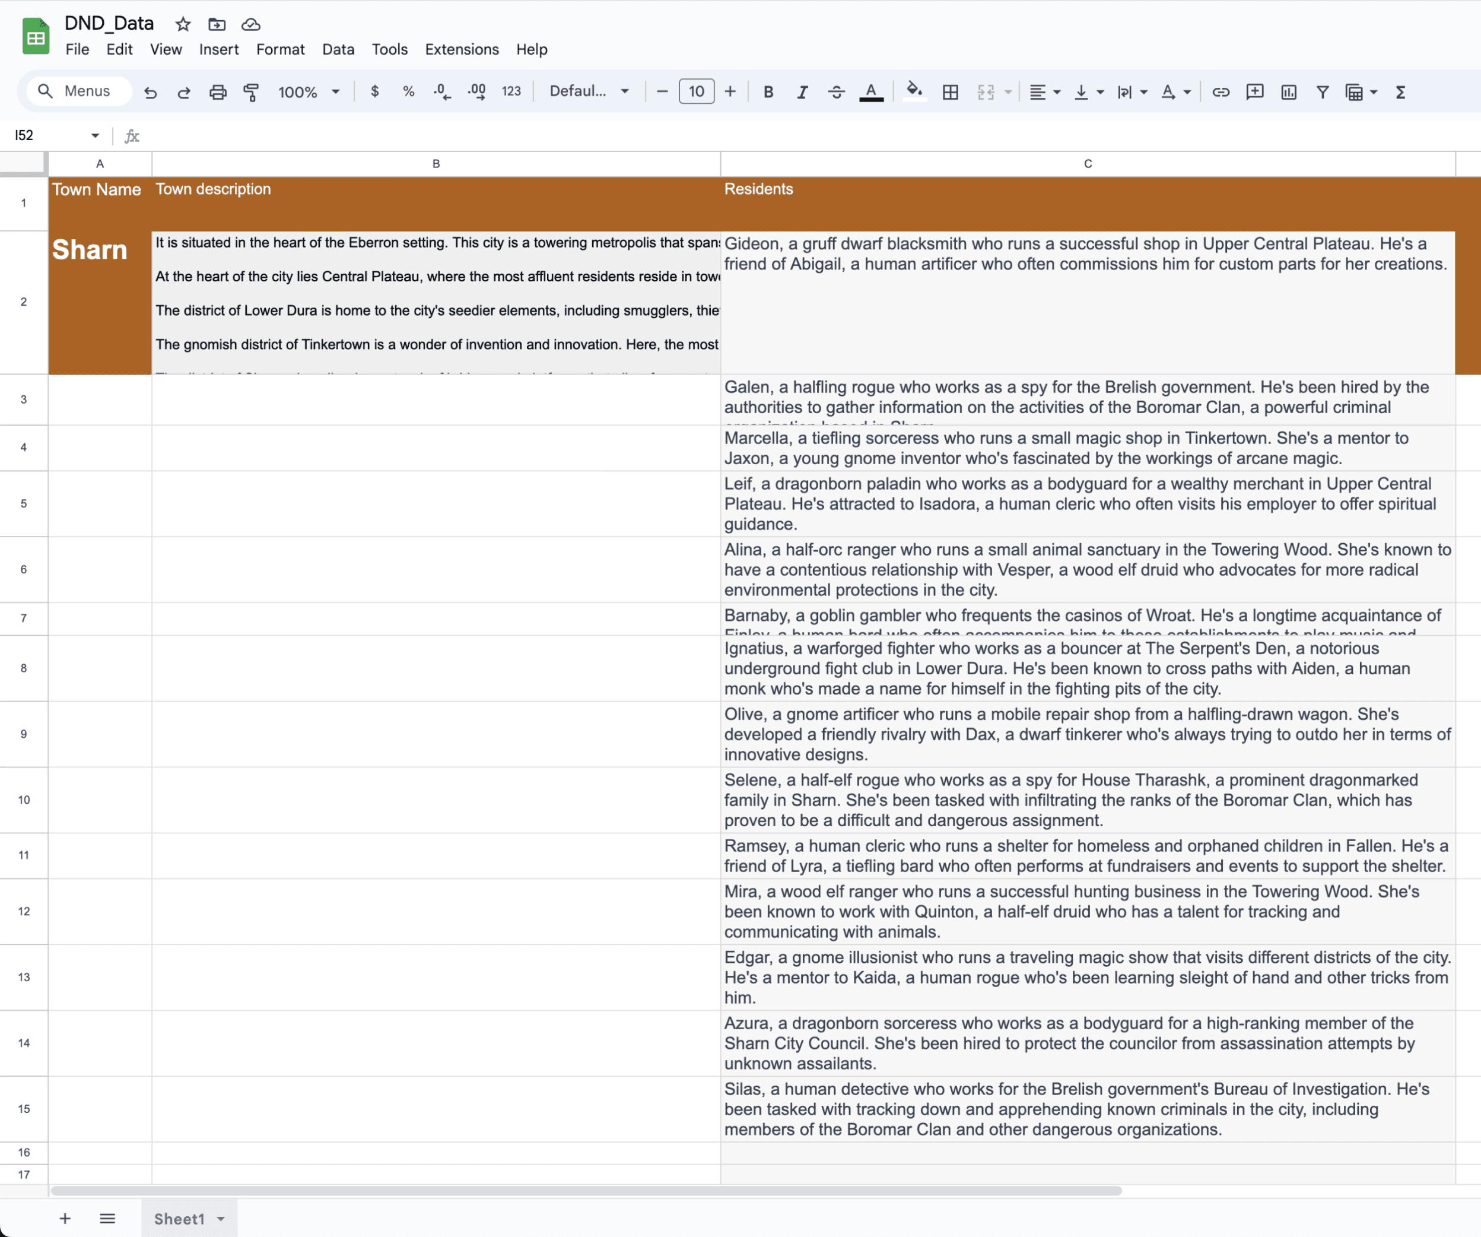The height and width of the screenshot is (1237, 1481).
Task: Toggle strikethrough formatting
Action: 835,92
